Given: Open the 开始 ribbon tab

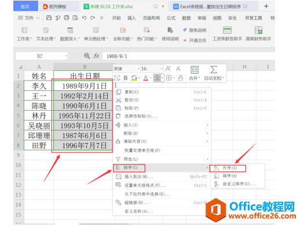Looking at the screenshot, I should pos(116,18).
